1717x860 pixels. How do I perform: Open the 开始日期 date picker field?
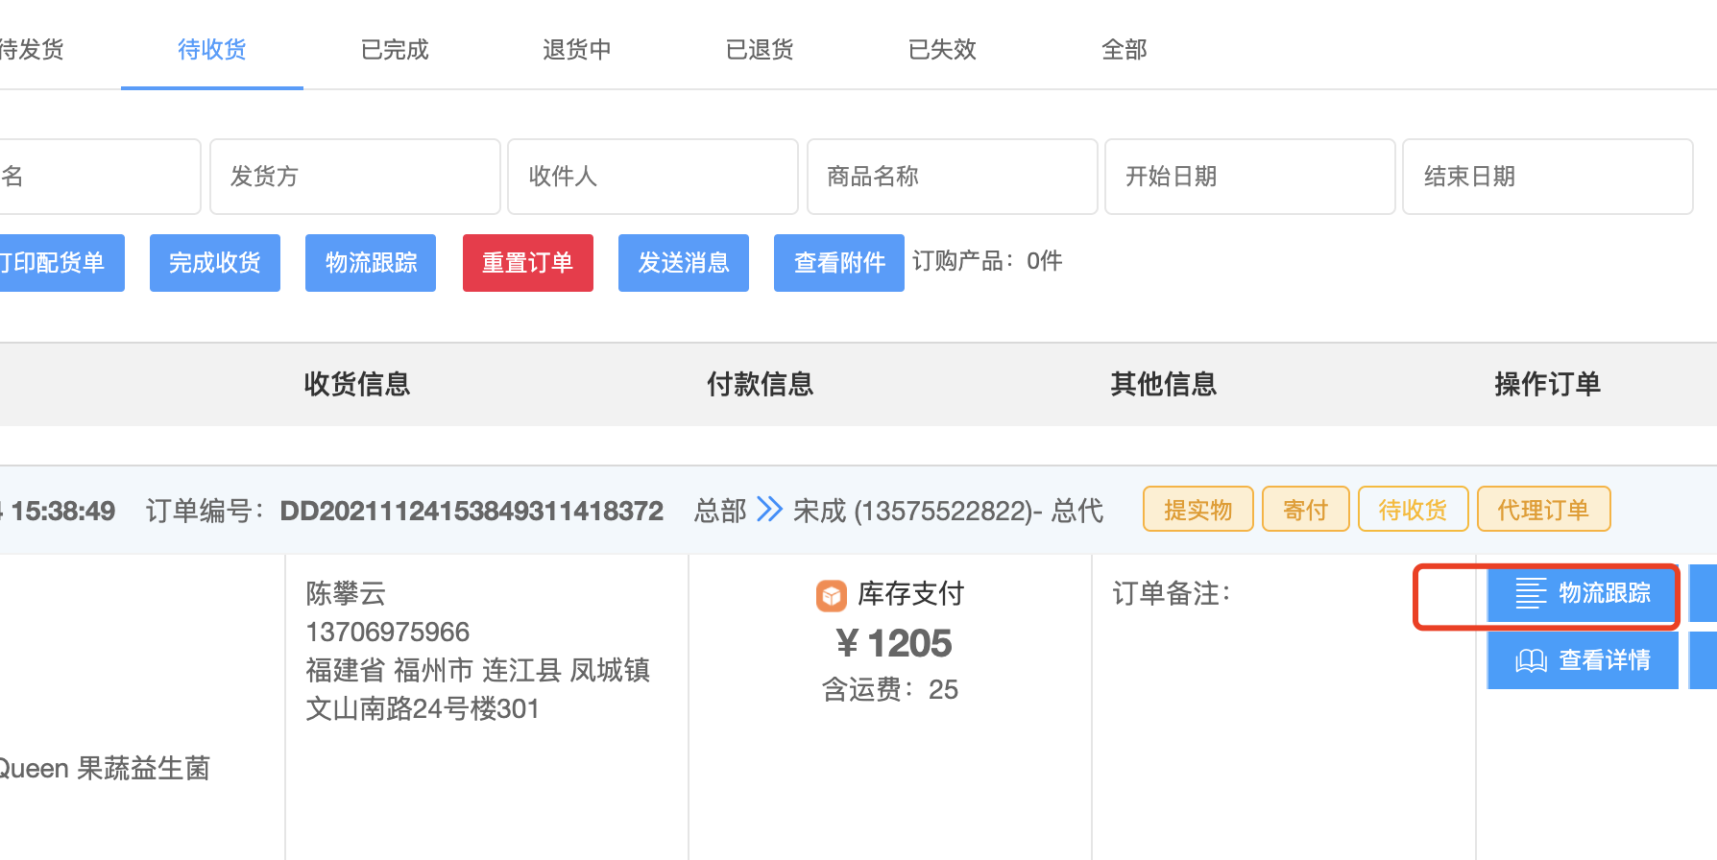pos(1249,177)
